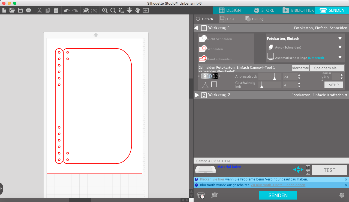
Task: Select the pan hand tool
Action: [x=138, y=11]
